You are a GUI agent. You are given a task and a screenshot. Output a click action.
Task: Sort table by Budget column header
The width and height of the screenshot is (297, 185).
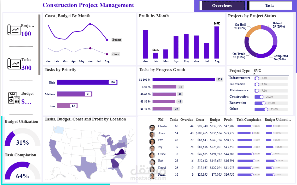click(215, 120)
